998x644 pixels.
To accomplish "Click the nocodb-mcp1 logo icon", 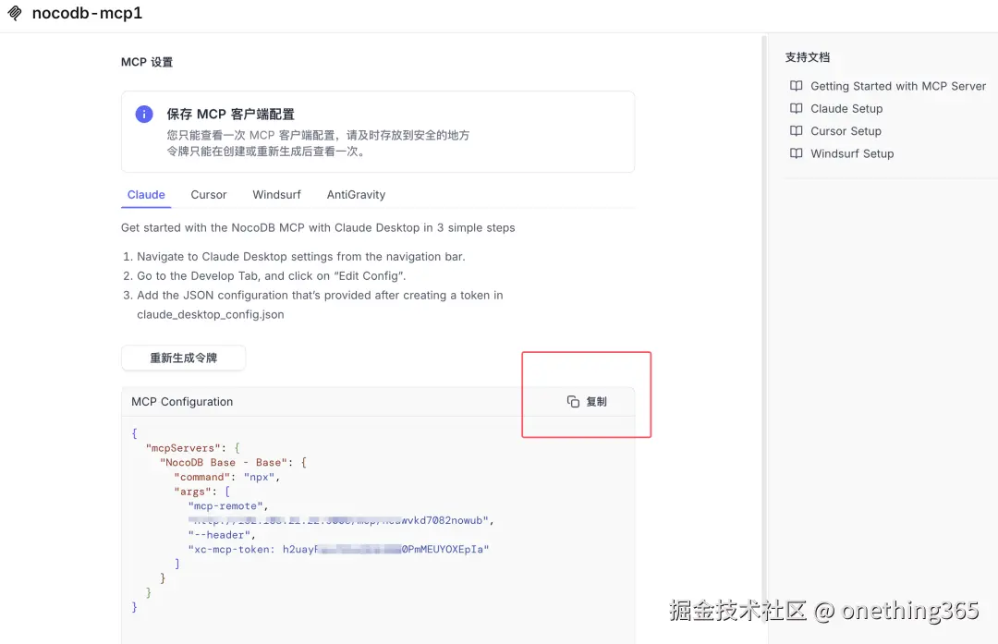I will pos(15,13).
